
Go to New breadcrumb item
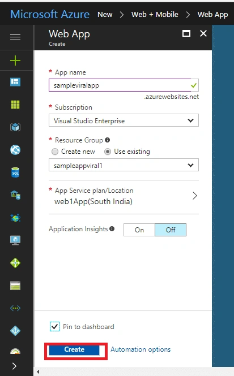click(105, 14)
